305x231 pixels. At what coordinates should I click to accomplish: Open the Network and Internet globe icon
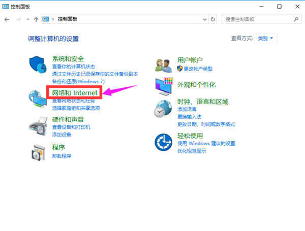(x=38, y=98)
